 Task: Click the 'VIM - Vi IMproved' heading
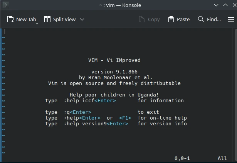114,60
